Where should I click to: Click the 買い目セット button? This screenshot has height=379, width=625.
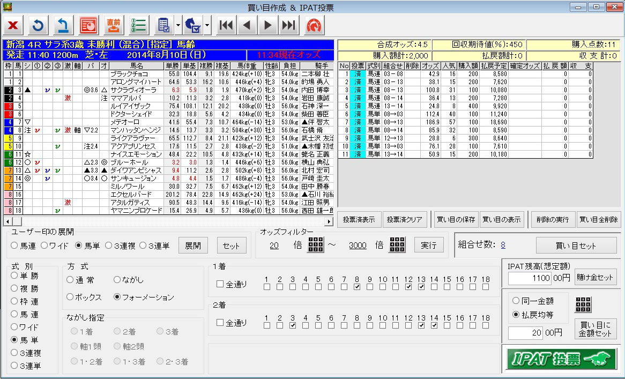(576, 246)
